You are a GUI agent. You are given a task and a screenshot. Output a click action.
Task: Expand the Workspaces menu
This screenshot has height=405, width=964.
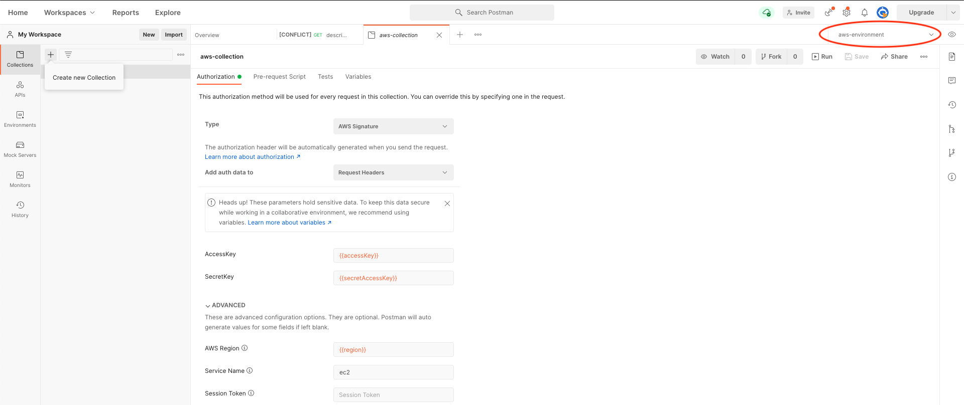(69, 13)
